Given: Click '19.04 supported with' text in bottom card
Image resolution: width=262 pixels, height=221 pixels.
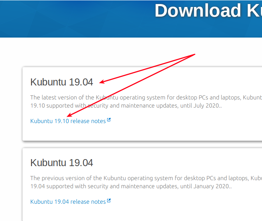Looking at the screenshot, I should click(x=58, y=186).
